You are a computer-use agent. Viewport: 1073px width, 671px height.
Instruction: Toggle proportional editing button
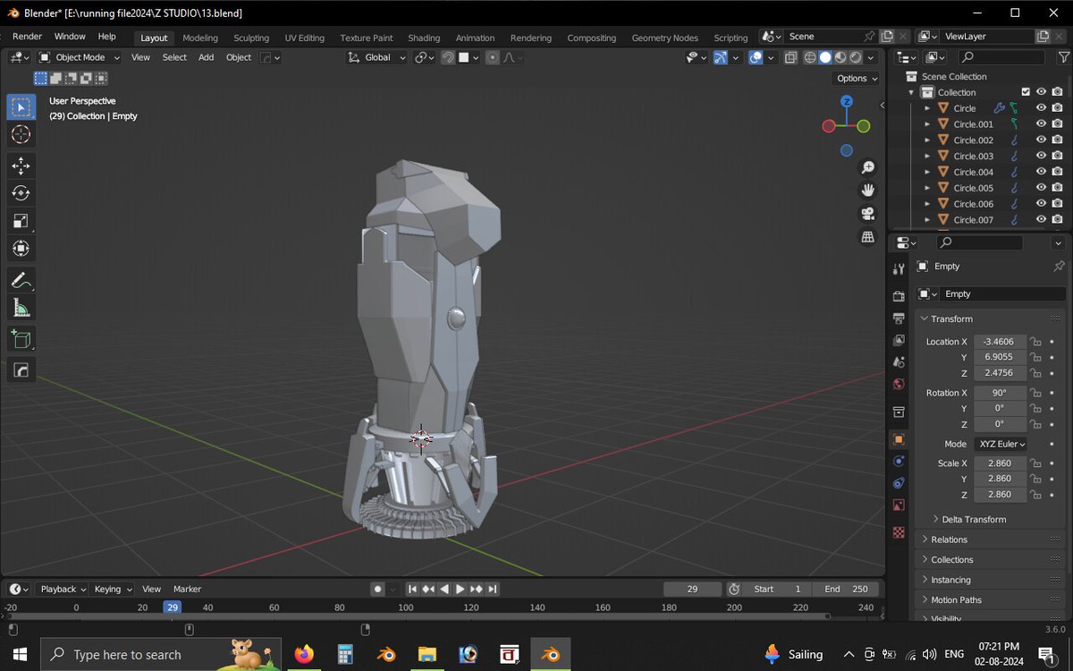pos(492,57)
